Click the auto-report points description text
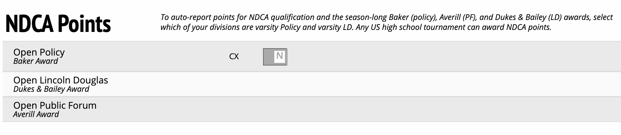Viewport: 621px width, 135px height. click(386, 17)
